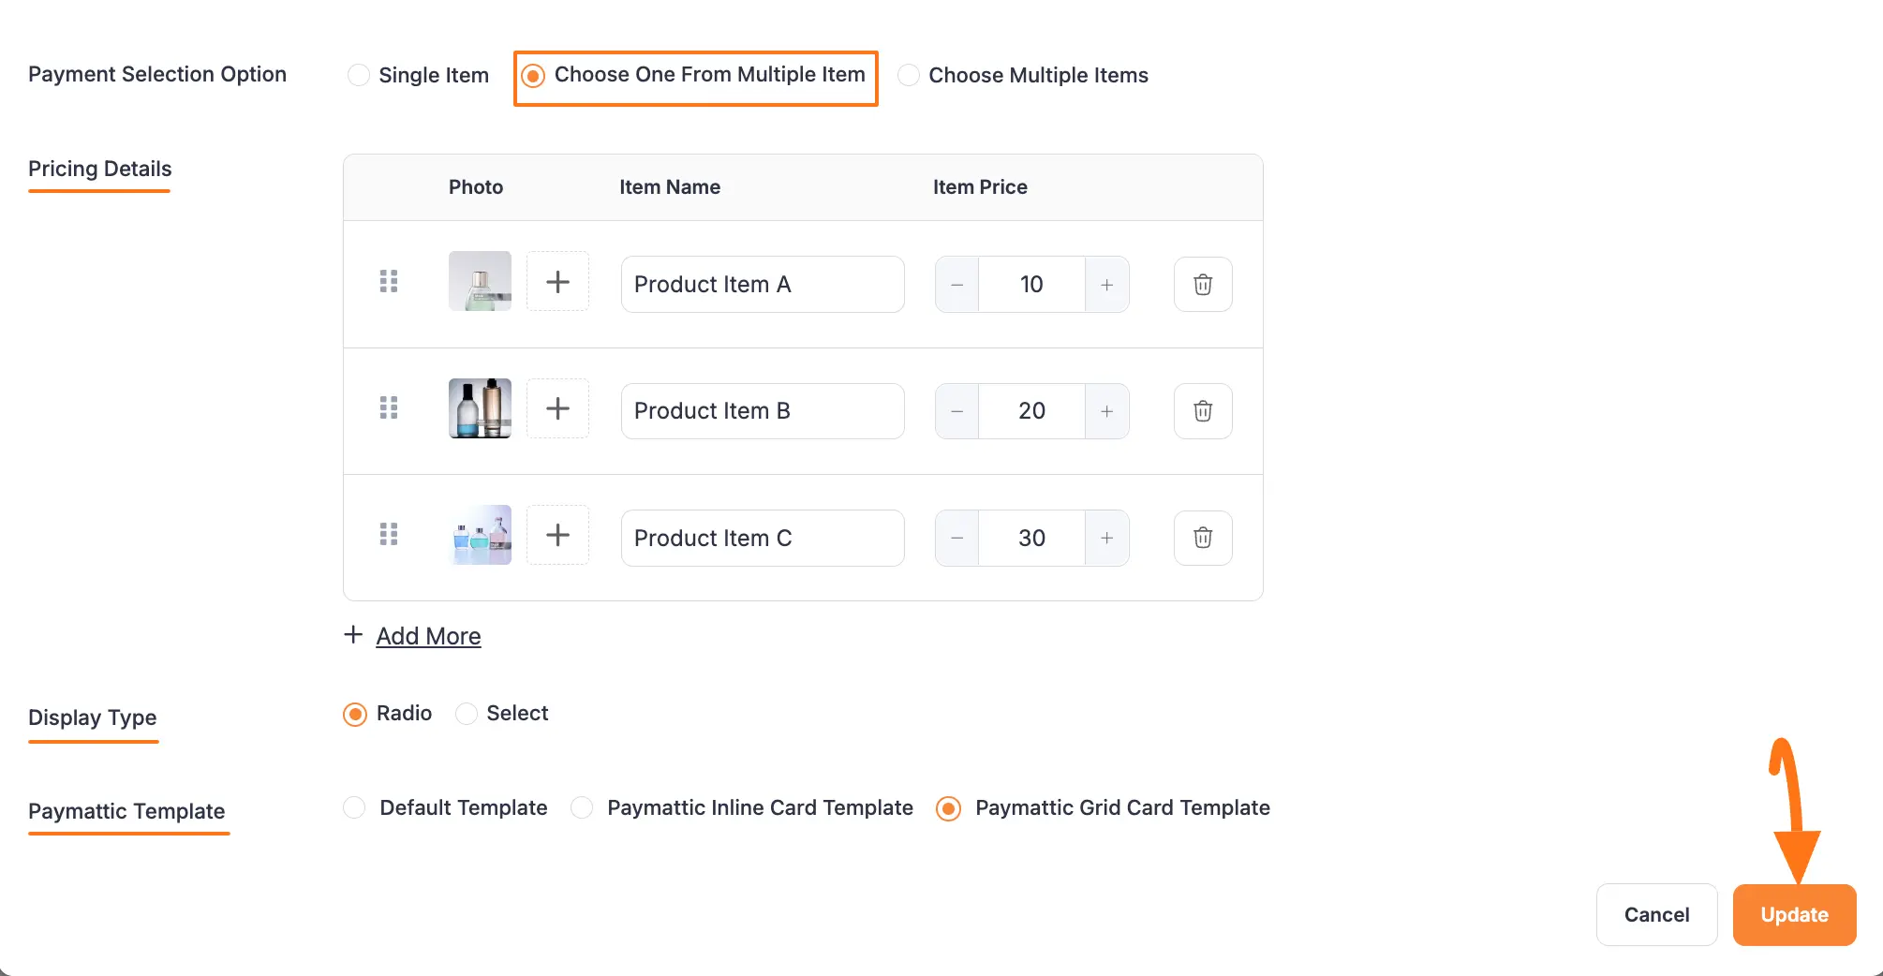This screenshot has width=1883, height=976.
Task: Switch Display Type to Select
Action: [x=466, y=713]
